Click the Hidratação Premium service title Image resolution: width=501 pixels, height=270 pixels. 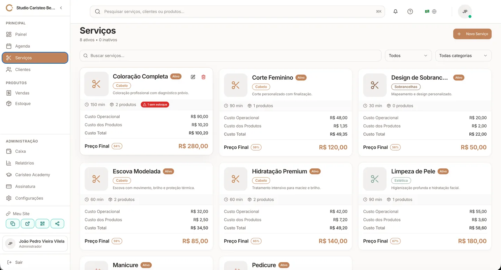(x=279, y=171)
